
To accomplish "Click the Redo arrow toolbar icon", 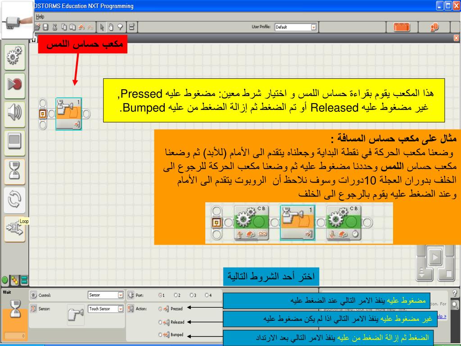I will point(90,27).
